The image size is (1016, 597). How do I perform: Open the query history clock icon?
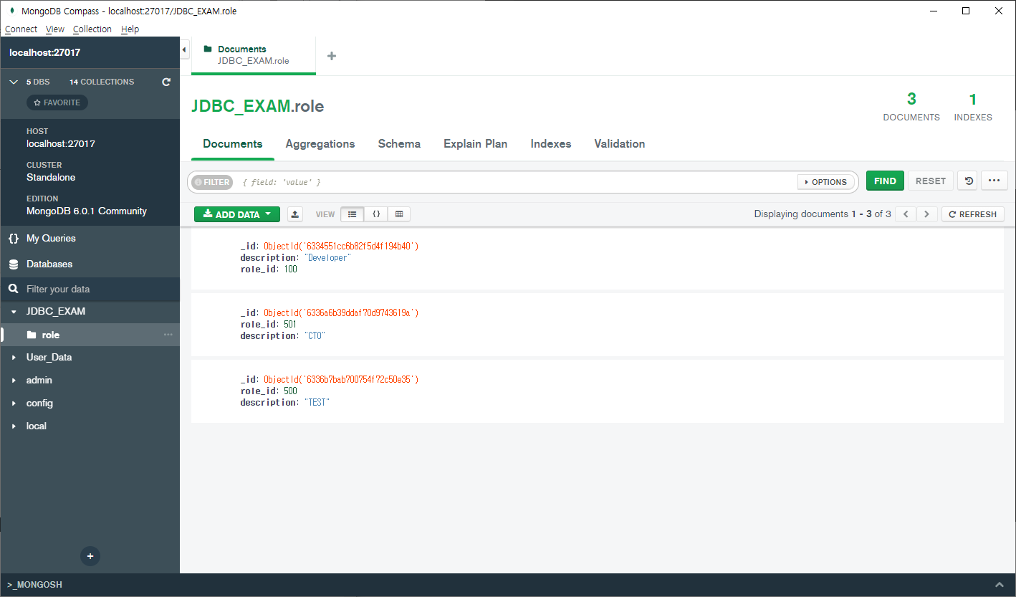click(969, 181)
